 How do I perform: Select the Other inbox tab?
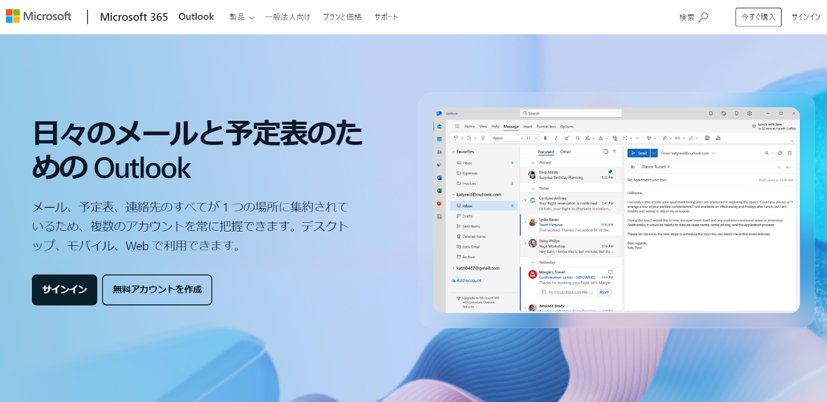(x=565, y=152)
